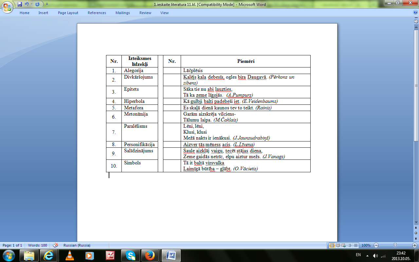
Task: Open Word Count from Words: 100
Action: click(38, 245)
